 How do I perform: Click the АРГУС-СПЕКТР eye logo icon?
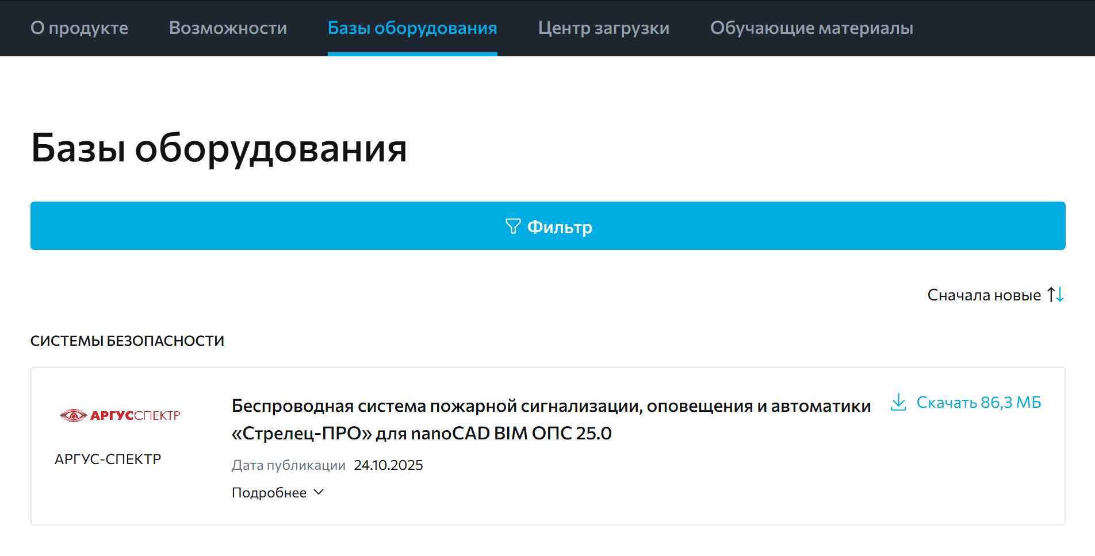point(74,415)
